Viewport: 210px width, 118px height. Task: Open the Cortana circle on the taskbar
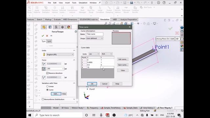pyautogui.click(x=87, y=115)
